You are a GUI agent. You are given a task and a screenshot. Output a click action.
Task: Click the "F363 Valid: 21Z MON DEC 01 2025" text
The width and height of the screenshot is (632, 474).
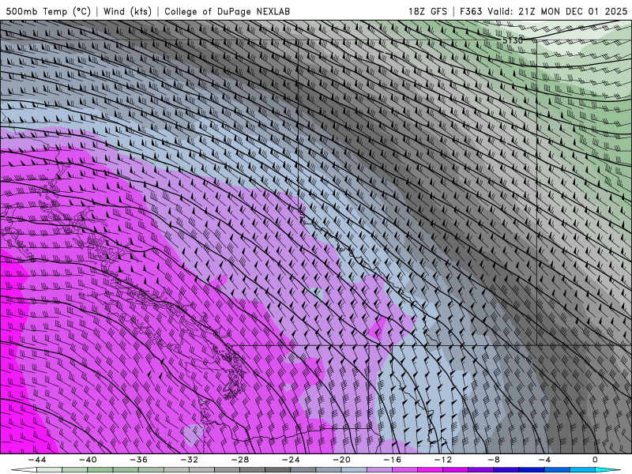544,11
